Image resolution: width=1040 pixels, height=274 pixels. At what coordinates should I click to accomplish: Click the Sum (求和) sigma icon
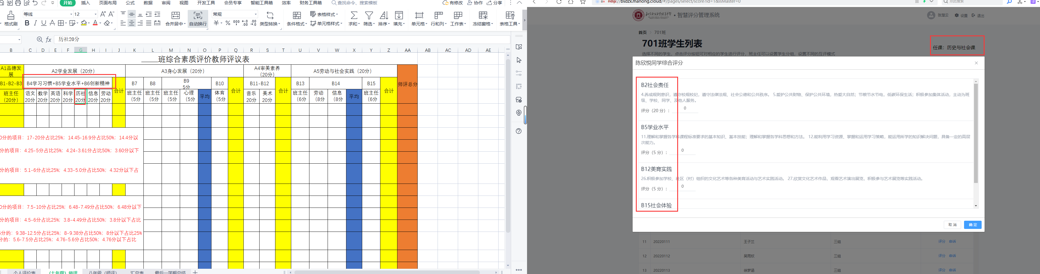(354, 15)
